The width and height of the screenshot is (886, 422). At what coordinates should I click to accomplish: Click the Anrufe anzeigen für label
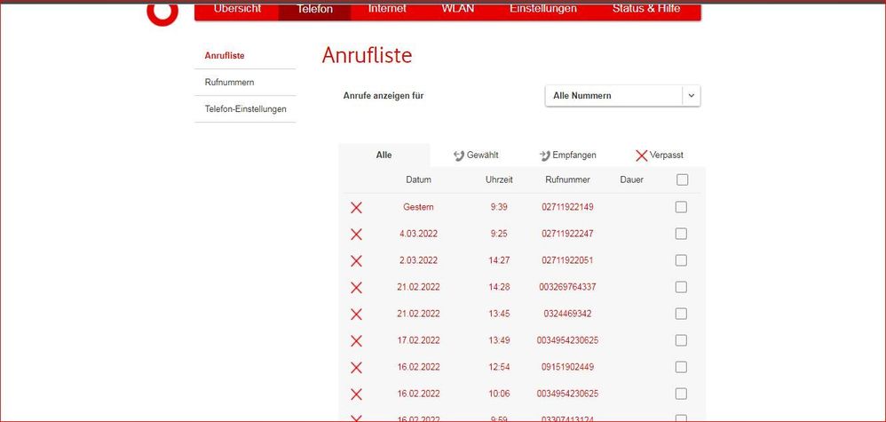pyautogui.click(x=384, y=96)
